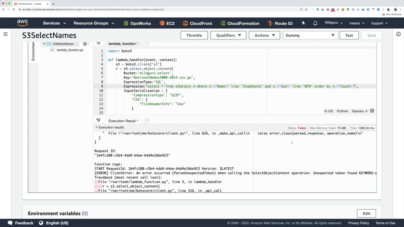Switch to the Execution Result tab
Viewport: 404px width, 227px height.
coord(122,121)
